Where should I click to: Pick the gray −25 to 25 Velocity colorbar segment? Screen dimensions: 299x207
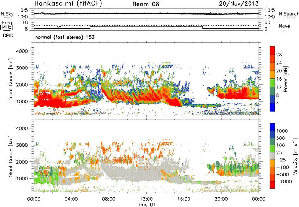click(x=272, y=156)
